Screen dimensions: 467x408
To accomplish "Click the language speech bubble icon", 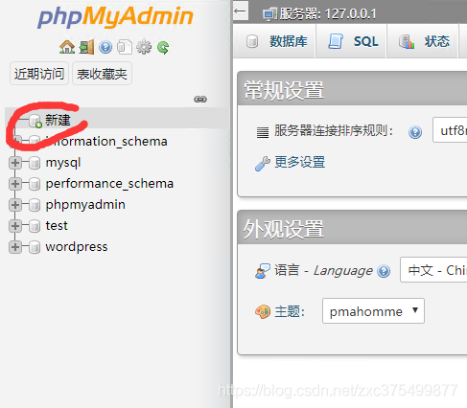I will tap(263, 271).
